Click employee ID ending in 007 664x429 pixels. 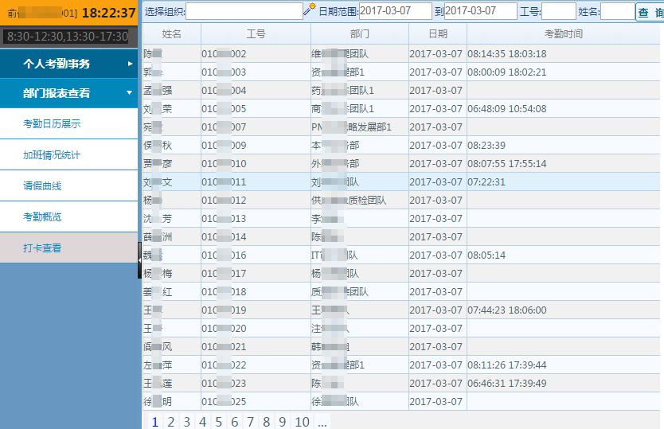[224, 127]
